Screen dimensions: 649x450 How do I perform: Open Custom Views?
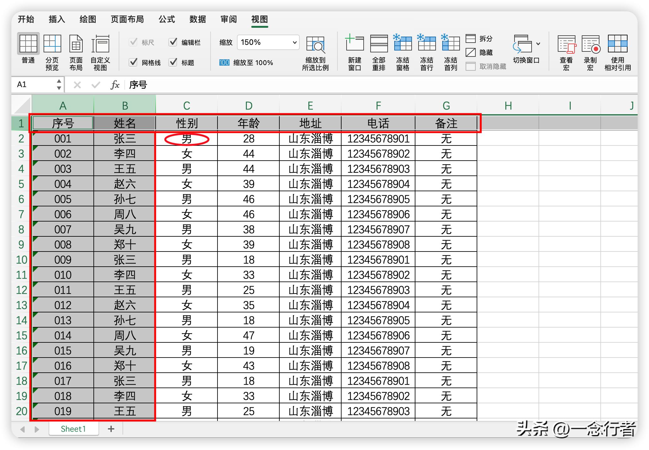click(x=100, y=44)
